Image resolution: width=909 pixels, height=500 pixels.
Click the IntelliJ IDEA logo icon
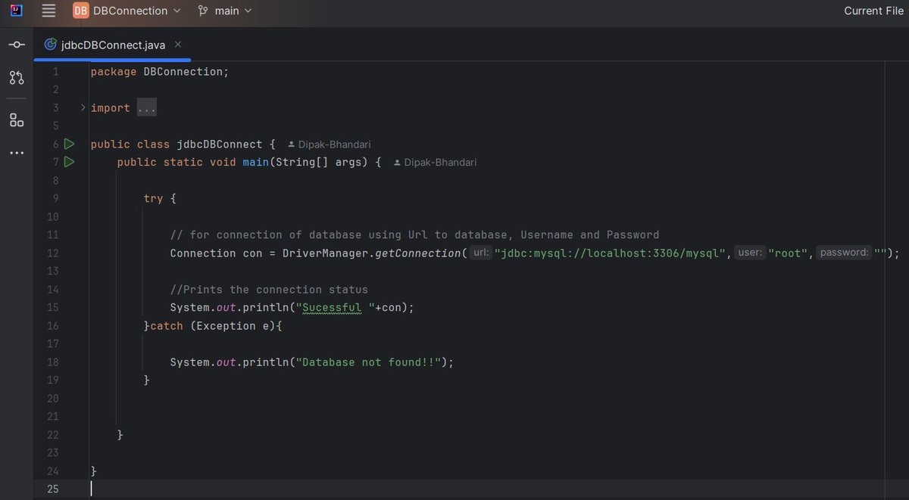[17, 11]
